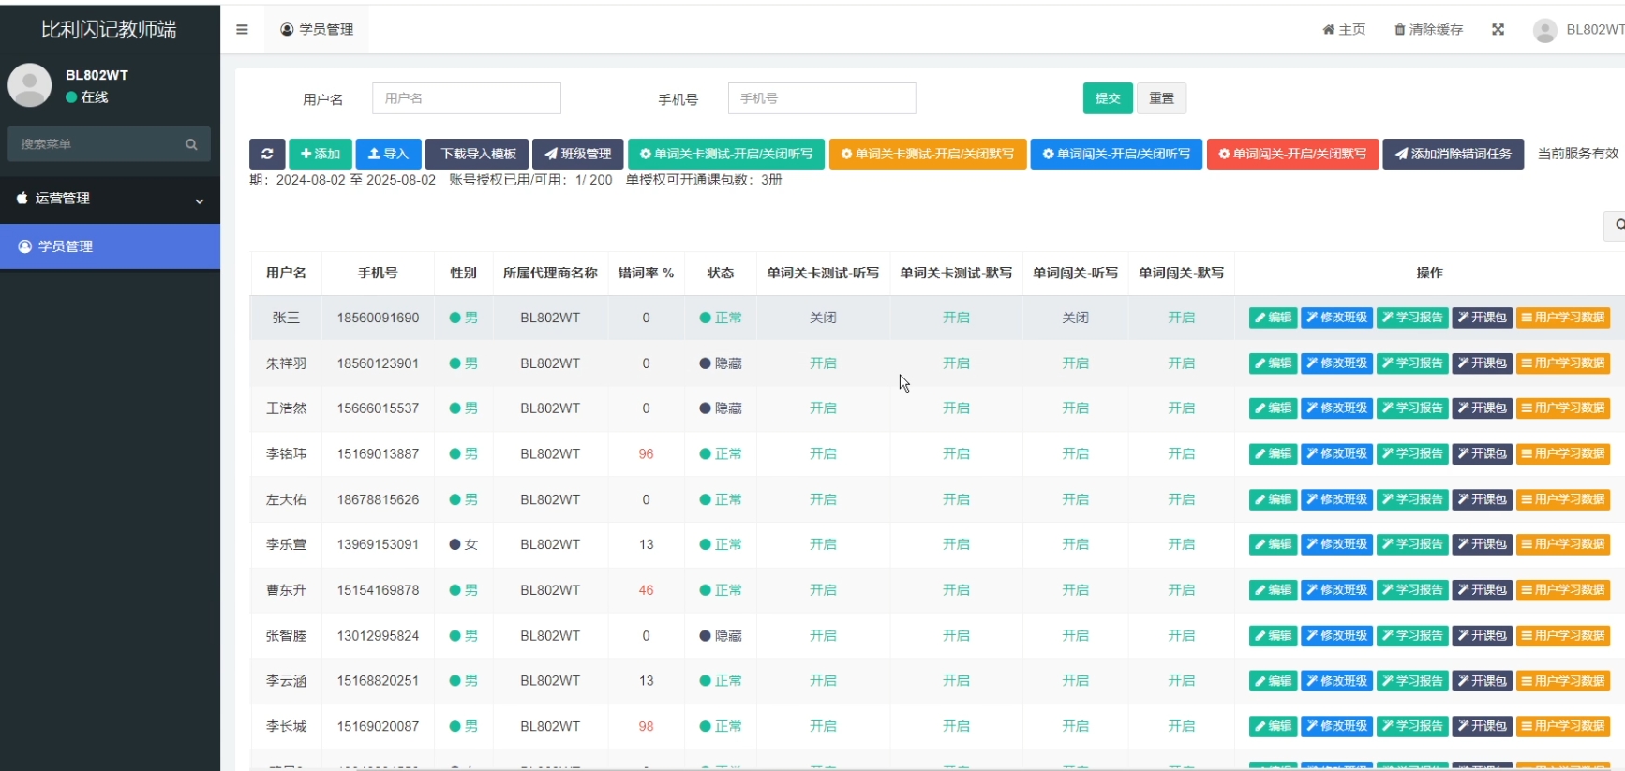Open 用户学习数据 for 曹东升
1625x771 pixels.
(1563, 590)
